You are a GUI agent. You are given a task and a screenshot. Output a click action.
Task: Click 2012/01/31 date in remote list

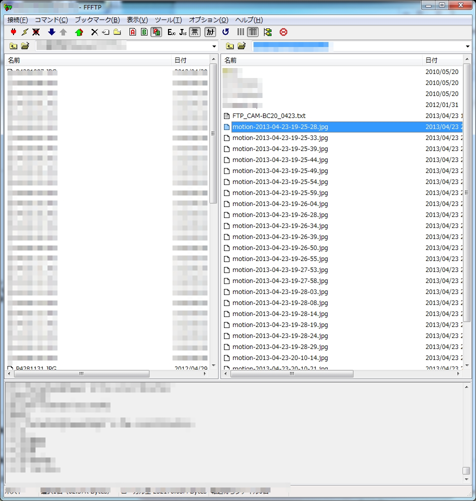442,105
